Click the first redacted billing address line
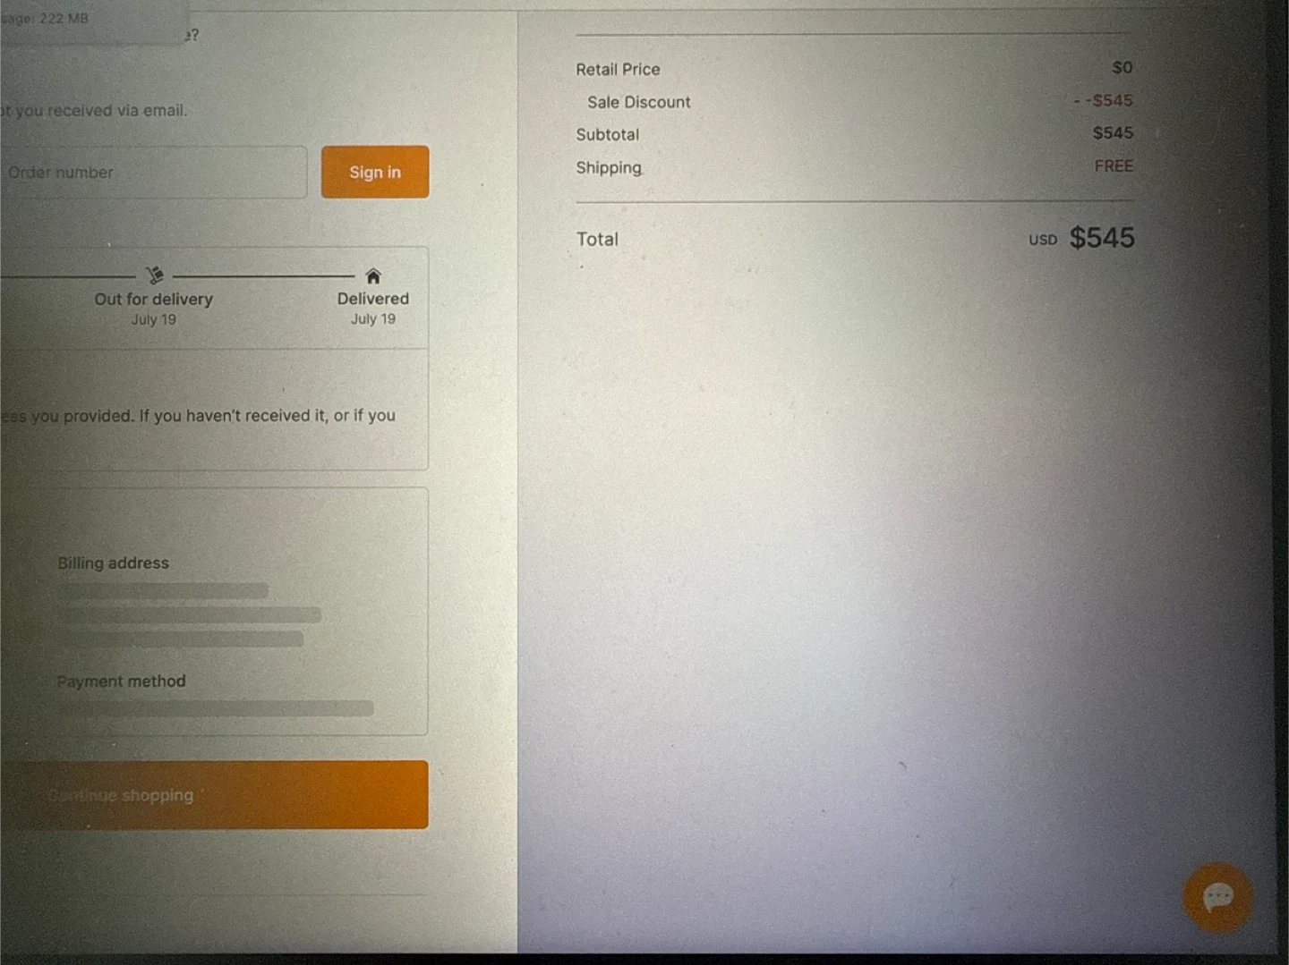Image resolution: width=1289 pixels, height=965 pixels. tap(163, 591)
